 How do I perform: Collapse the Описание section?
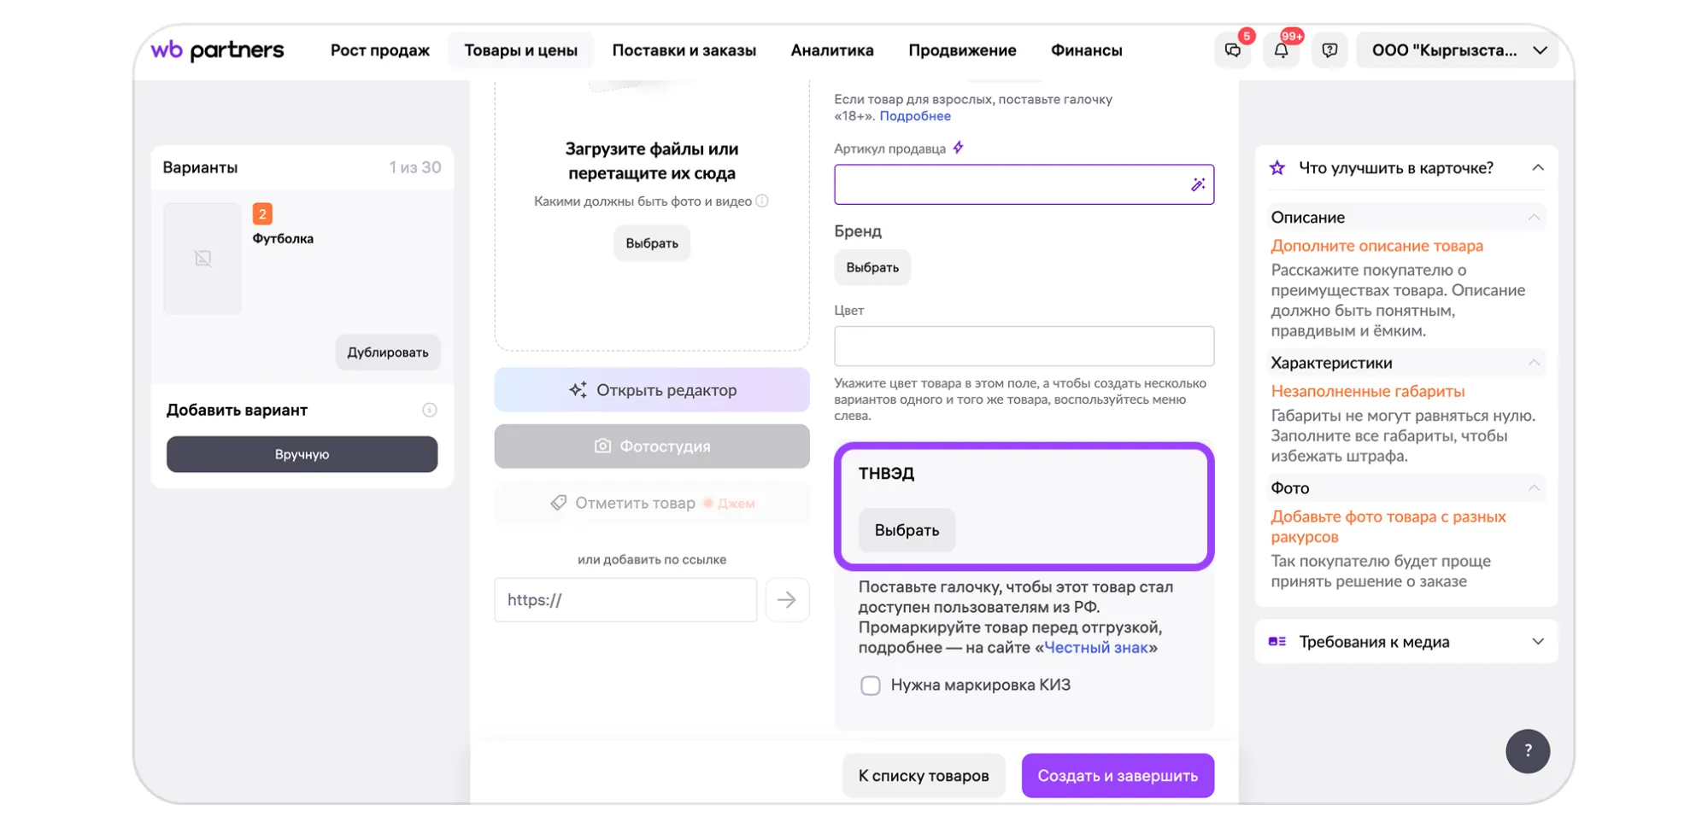pos(1534,218)
